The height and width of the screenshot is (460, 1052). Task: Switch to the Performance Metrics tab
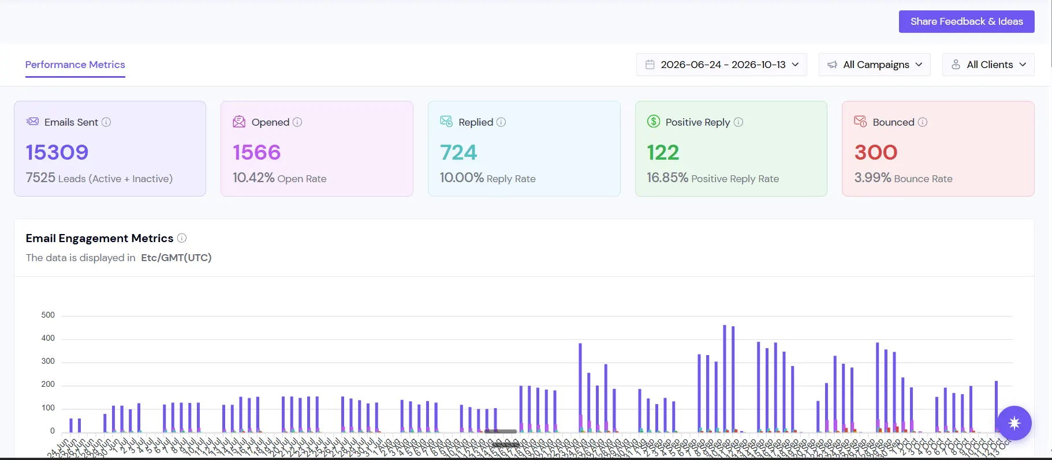point(75,65)
